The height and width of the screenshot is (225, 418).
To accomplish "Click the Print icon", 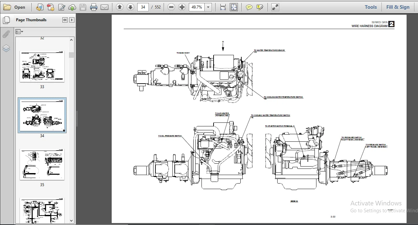I will 94,7.
